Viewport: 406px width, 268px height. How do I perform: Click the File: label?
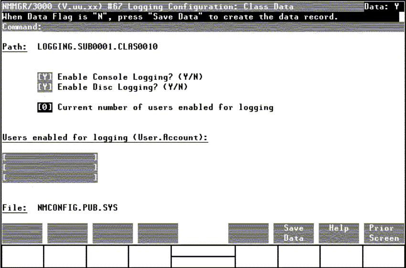pos(15,208)
